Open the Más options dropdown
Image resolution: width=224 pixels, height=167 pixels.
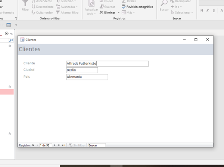128,13
